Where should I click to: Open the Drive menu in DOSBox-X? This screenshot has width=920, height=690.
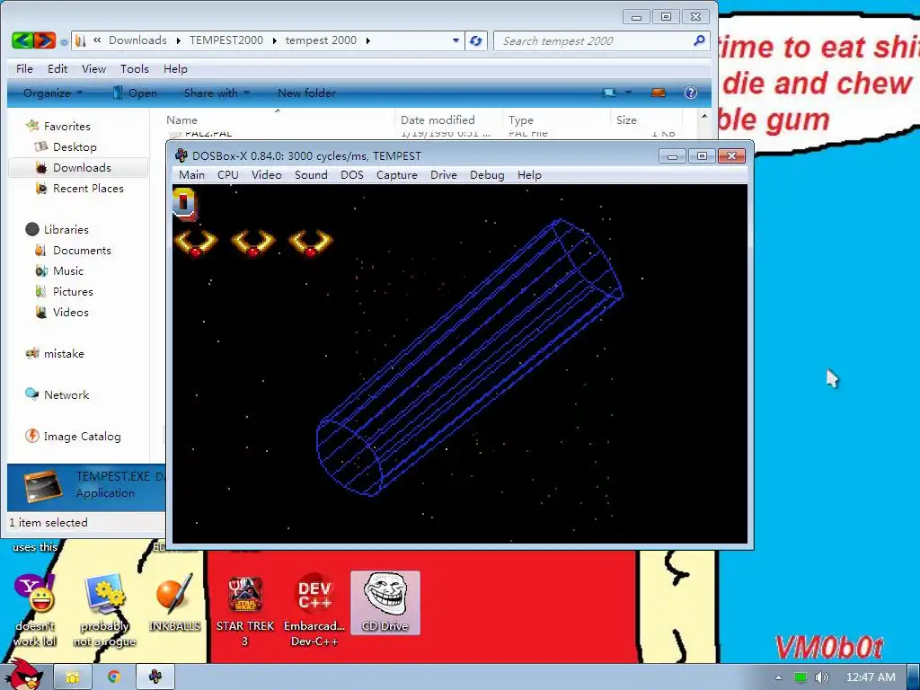(443, 175)
